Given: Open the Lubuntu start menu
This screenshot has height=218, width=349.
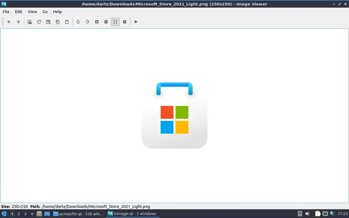Looking at the screenshot, I should 4,214.
